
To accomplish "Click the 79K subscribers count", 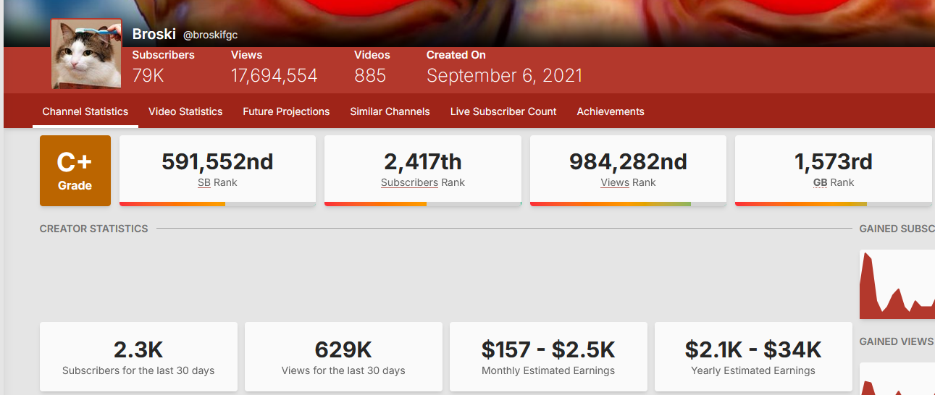I will (148, 75).
